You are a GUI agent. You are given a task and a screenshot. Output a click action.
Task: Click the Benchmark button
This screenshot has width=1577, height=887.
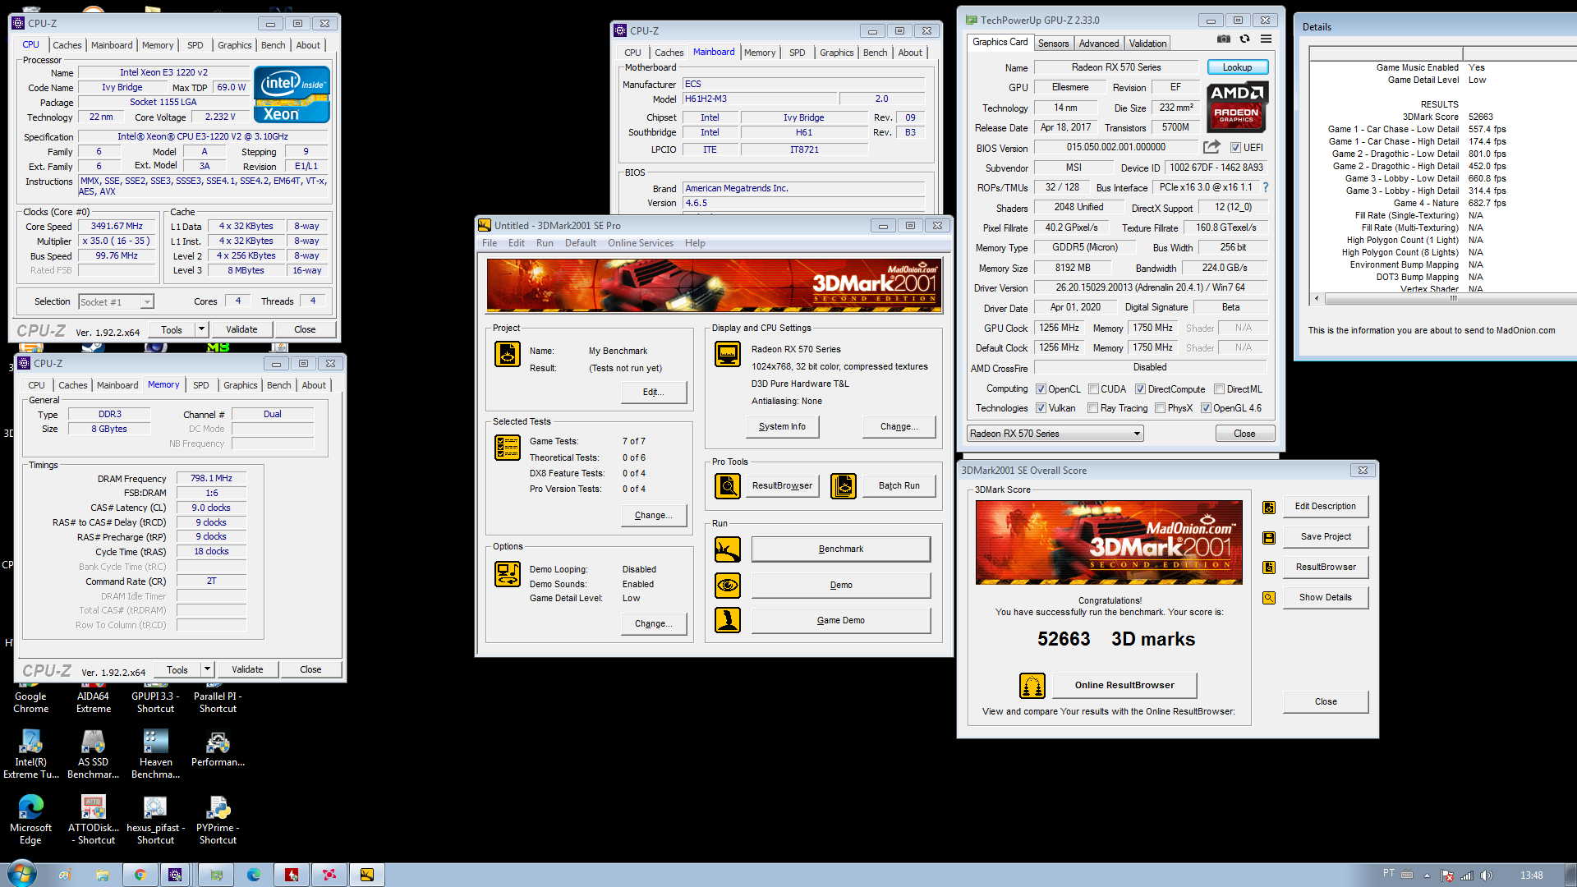[x=841, y=549]
